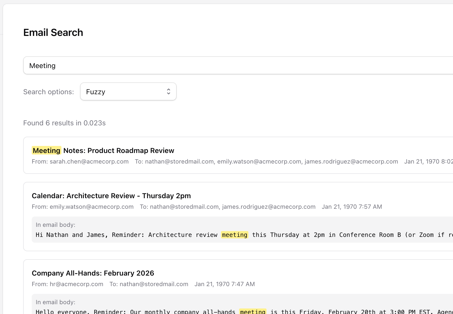Click recipient nathan@storedmail.com on the All-Hands result

pyautogui.click(x=154, y=284)
